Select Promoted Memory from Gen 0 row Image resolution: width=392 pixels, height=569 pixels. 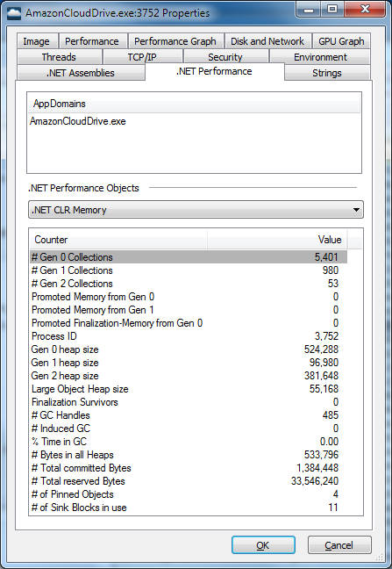pos(189,297)
